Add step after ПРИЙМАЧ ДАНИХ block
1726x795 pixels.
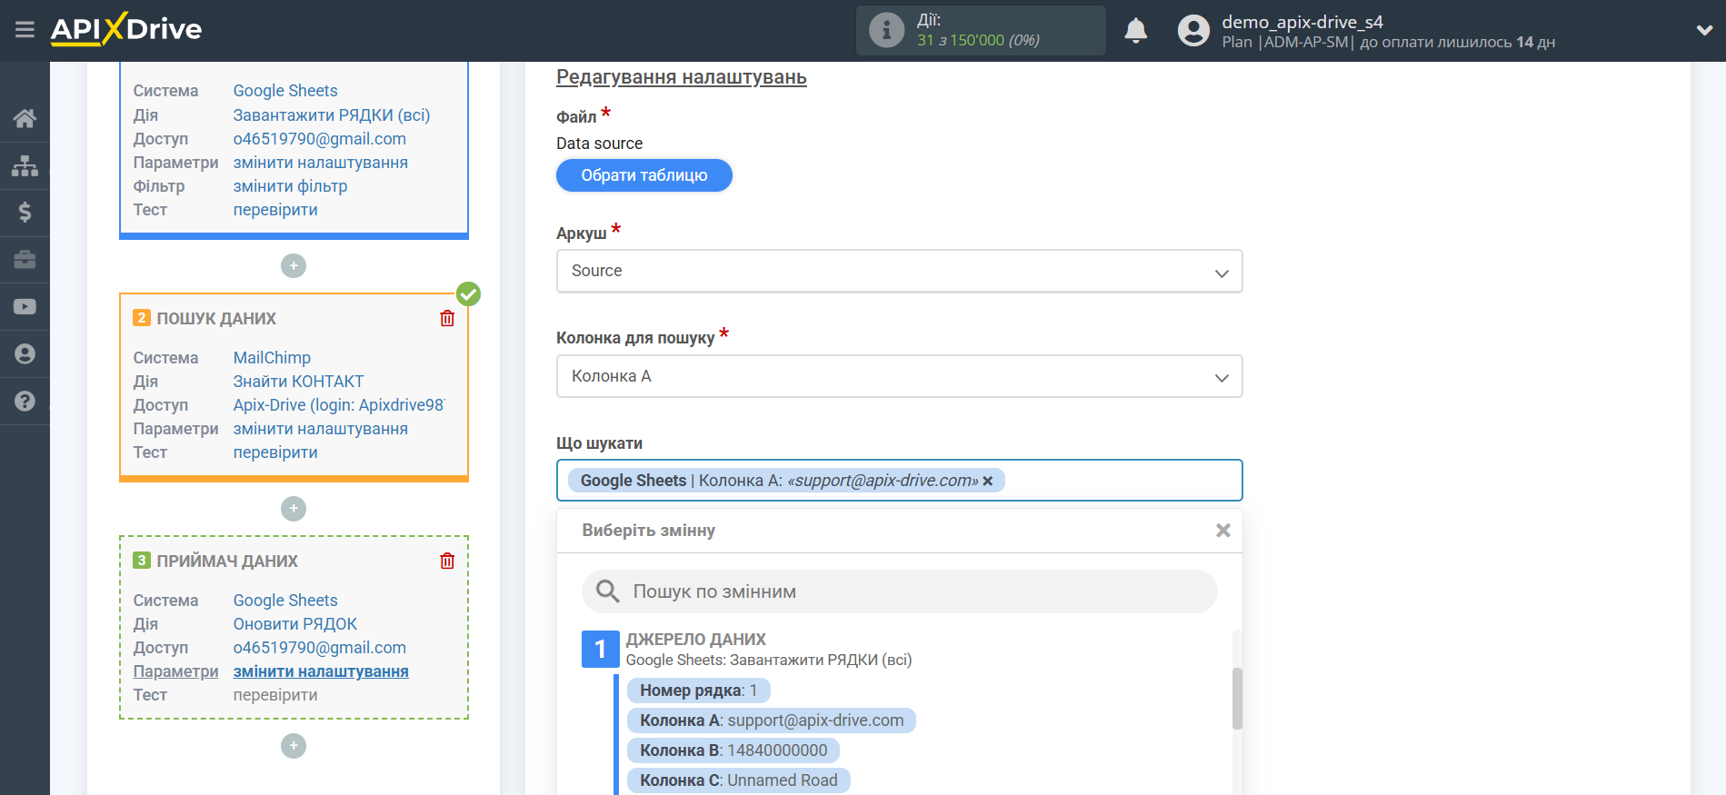click(x=294, y=746)
